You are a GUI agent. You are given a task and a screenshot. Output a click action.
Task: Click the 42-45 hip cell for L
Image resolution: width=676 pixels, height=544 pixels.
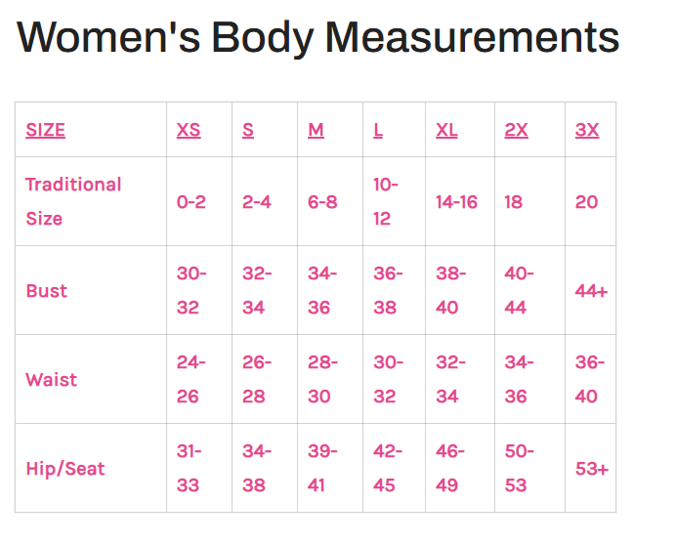(388, 468)
